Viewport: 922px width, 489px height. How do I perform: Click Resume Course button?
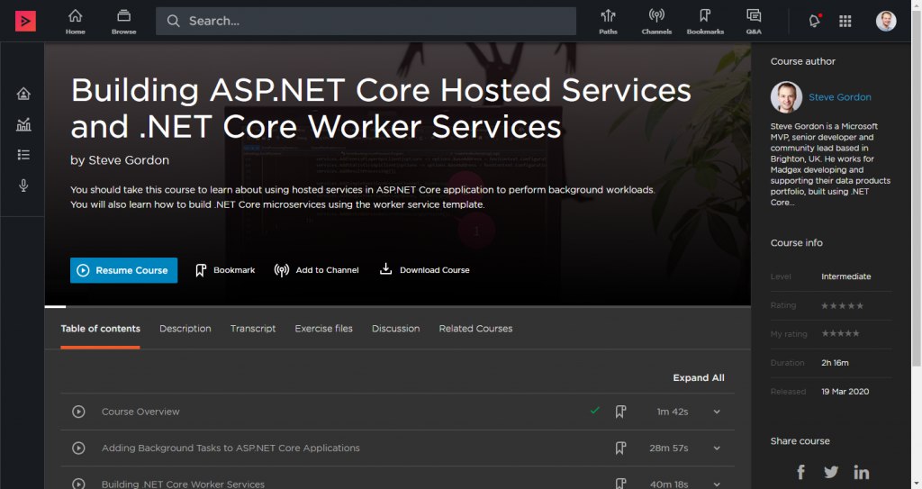123,270
